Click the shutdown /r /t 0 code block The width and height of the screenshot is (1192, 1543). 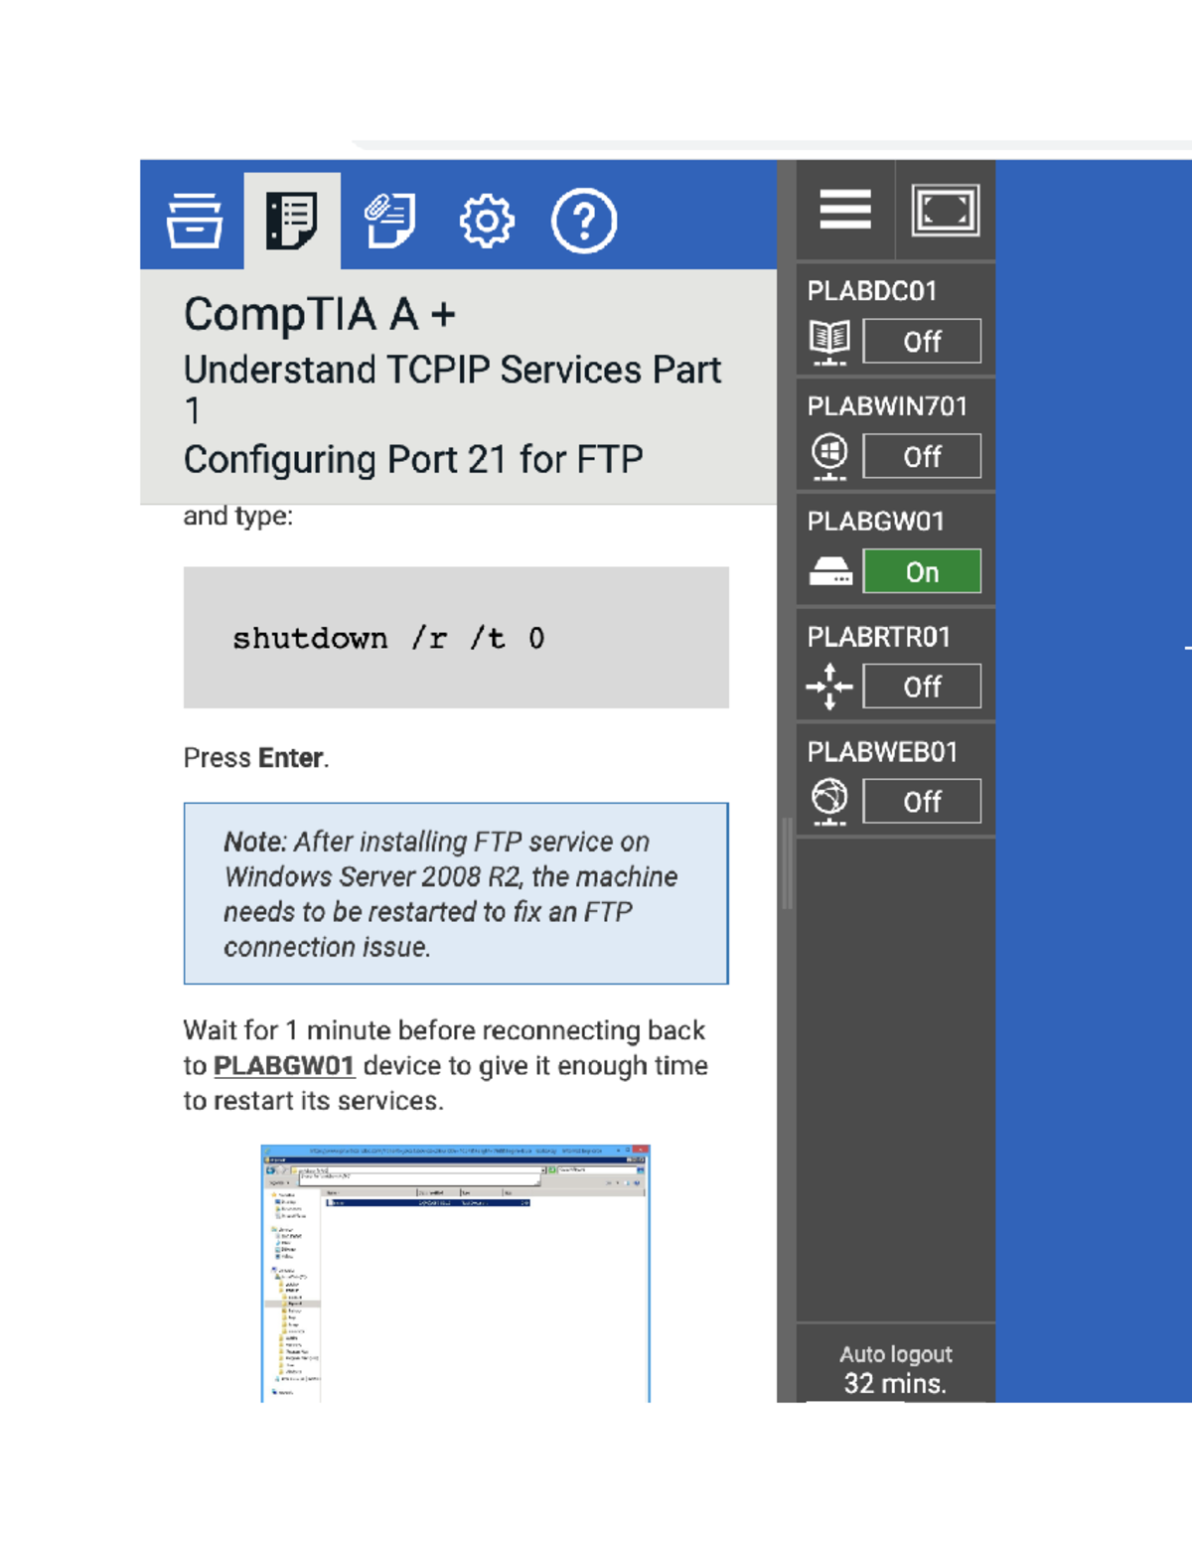pyautogui.click(x=456, y=638)
